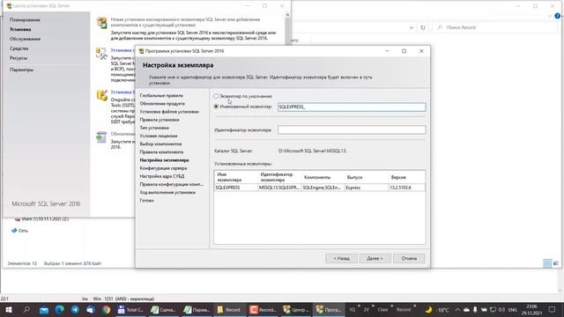Click Конфигурация сервера step in wizard list

tap(163, 168)
